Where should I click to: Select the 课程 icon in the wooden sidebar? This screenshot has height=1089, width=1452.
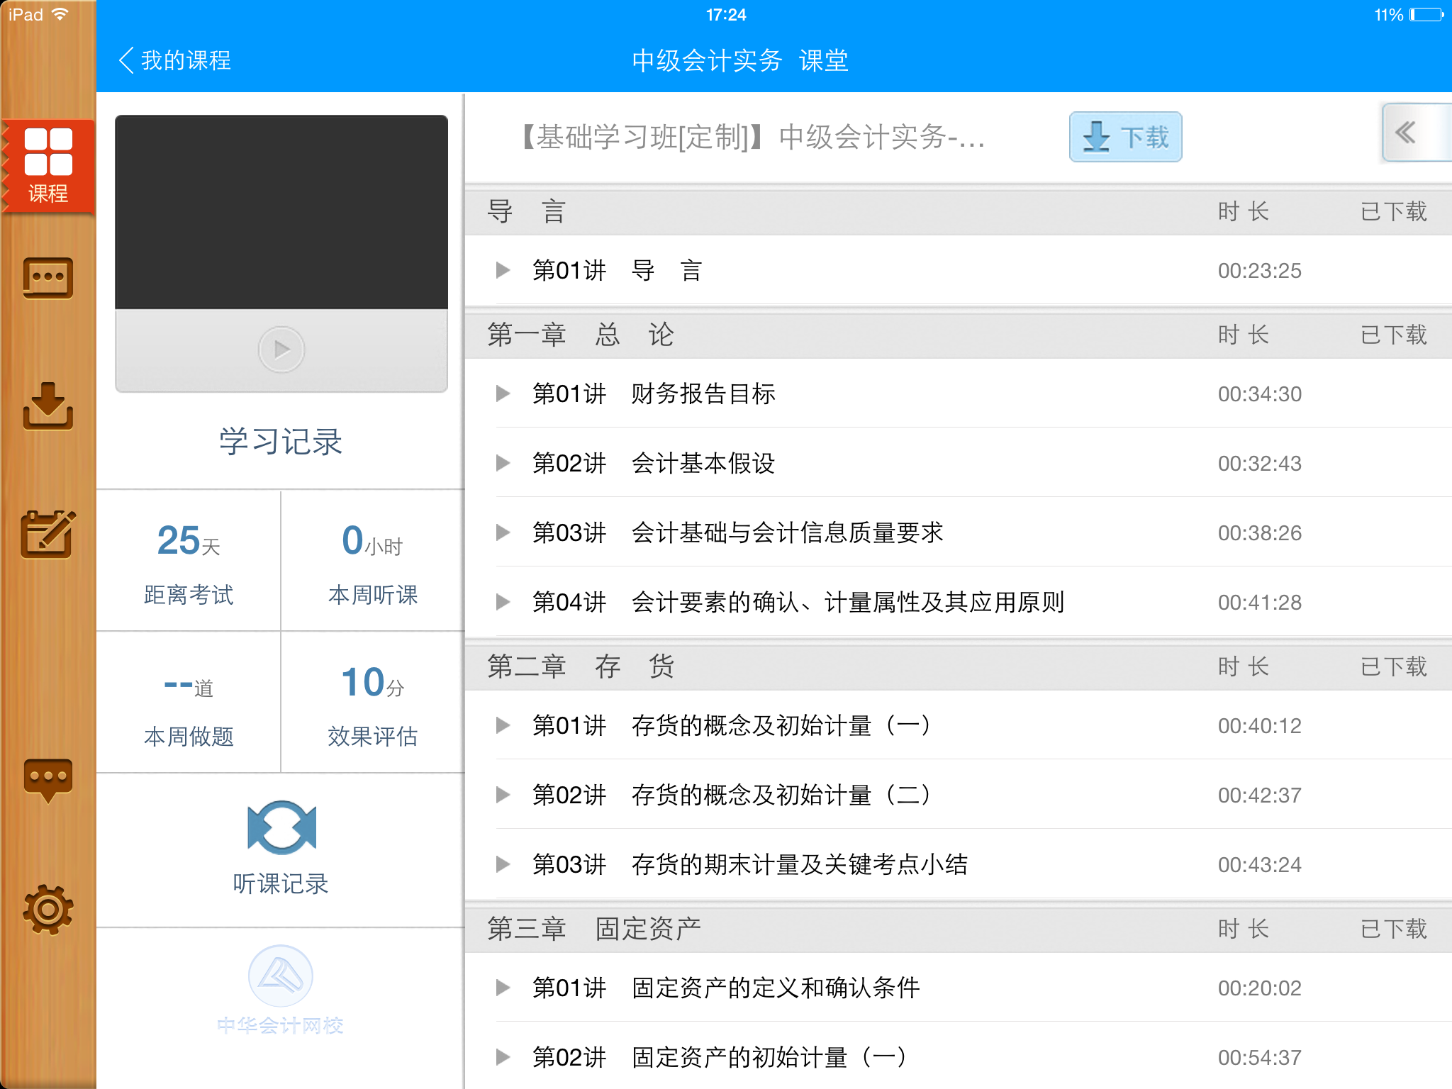pyautogui.click(x=48, y=164)
